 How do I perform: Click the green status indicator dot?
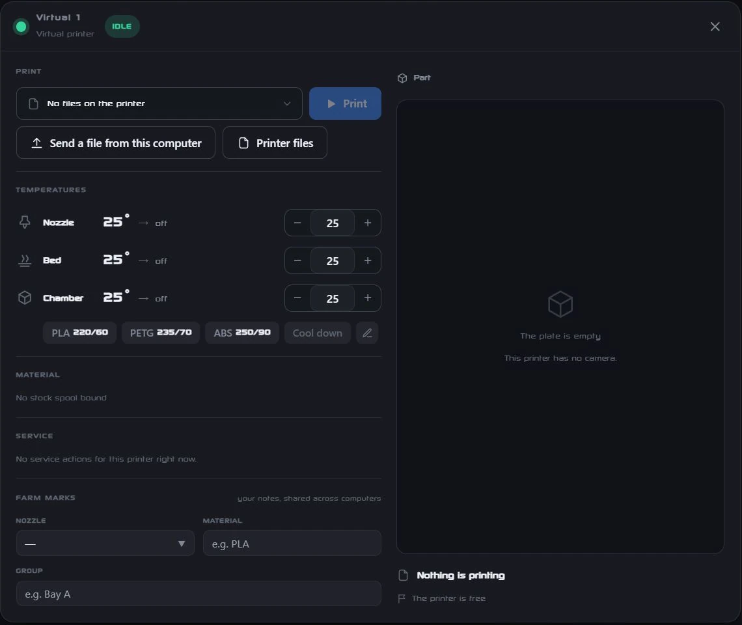(x=21, y=27)
